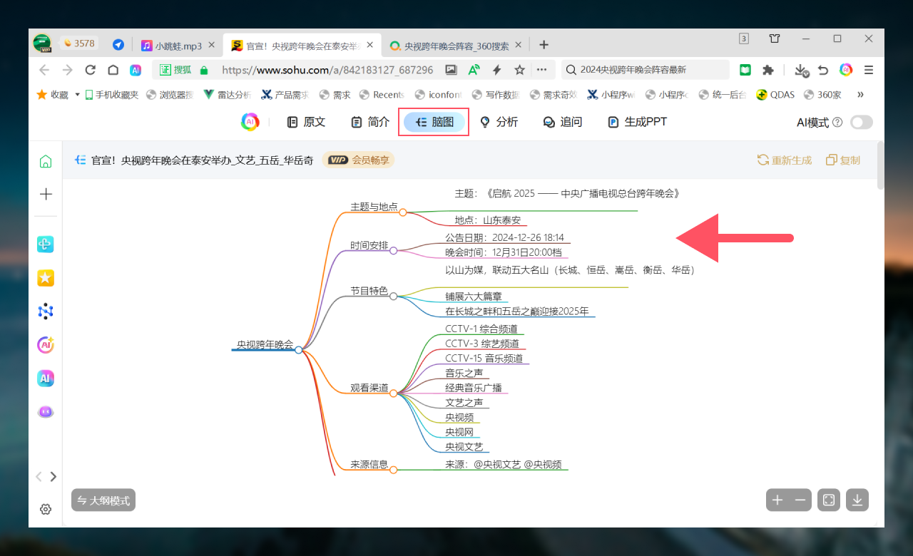Image resolution: width=913 pixels, height=556 pixels.
Task: Collapse the 时间安排 branch node
Action: [393, 250]
